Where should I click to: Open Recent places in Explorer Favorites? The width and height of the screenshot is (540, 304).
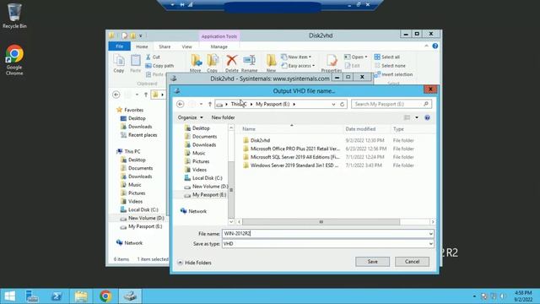click(x=138, y=135)
